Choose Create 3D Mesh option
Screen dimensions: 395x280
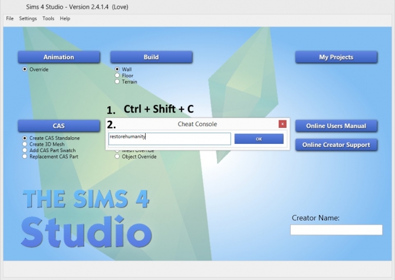(25, 144)
